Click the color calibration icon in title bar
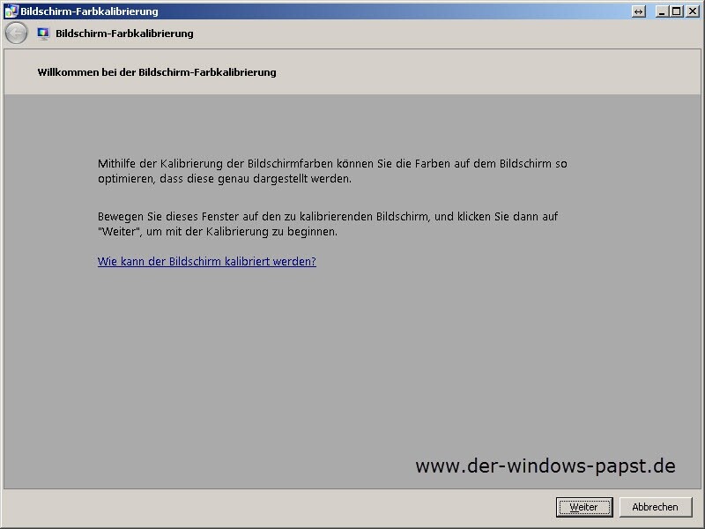This screenshot has height=529, width=705. point(11,11)
